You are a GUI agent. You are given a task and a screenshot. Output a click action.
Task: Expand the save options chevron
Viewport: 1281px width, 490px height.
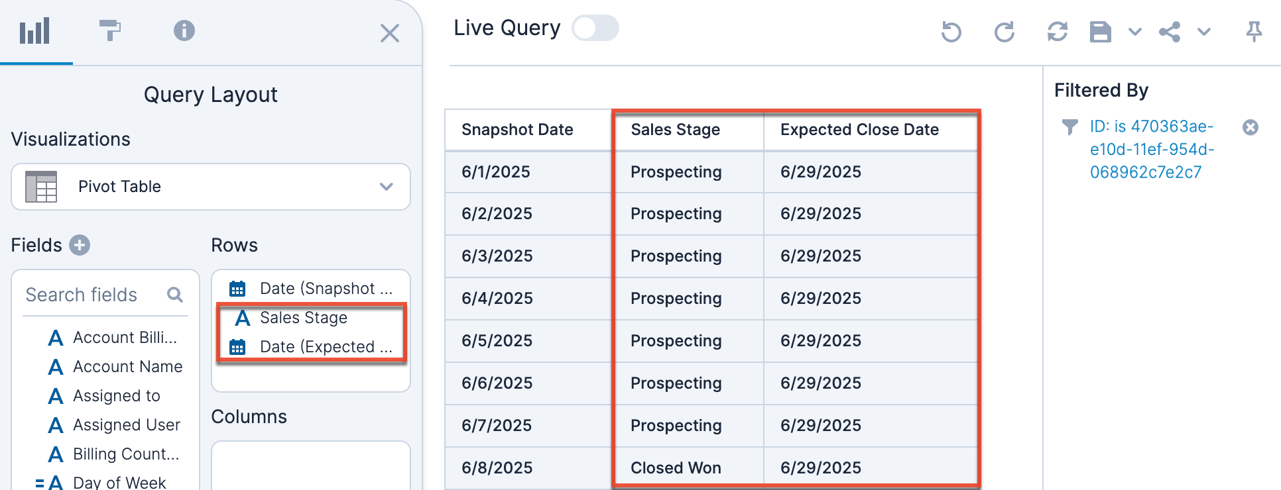coord(1135,32)
